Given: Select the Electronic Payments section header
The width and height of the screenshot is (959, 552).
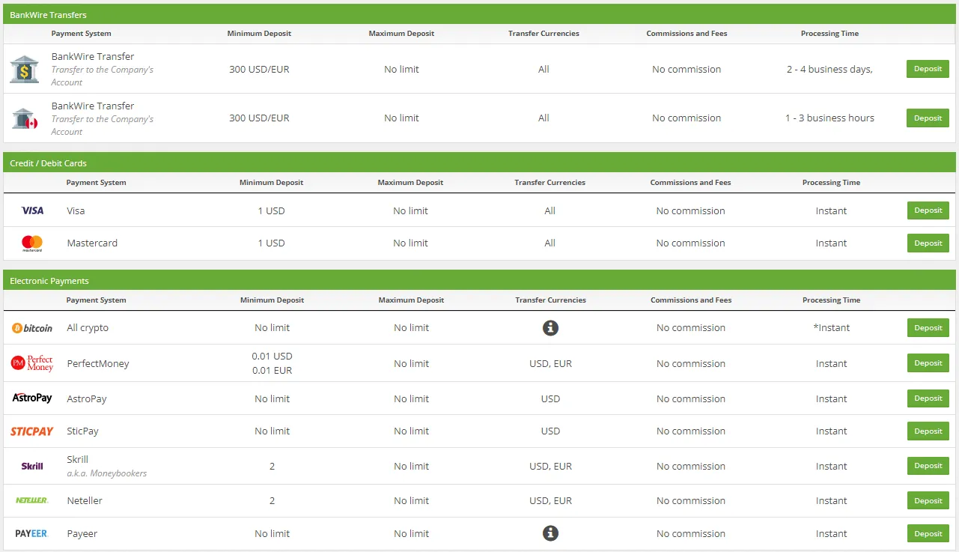Looking at the screenshot, I should click(x=49, y=281).
